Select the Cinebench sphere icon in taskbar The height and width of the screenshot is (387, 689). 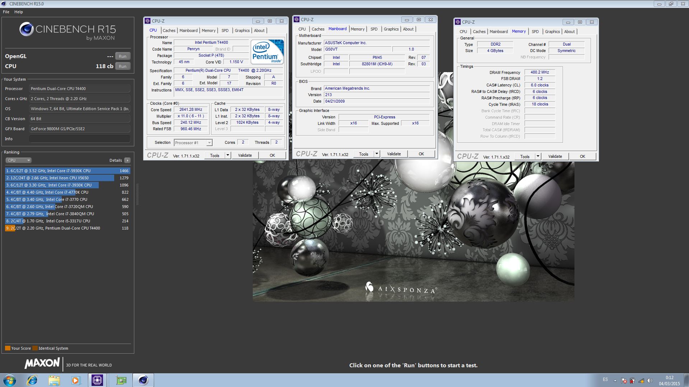coord(143,380)
